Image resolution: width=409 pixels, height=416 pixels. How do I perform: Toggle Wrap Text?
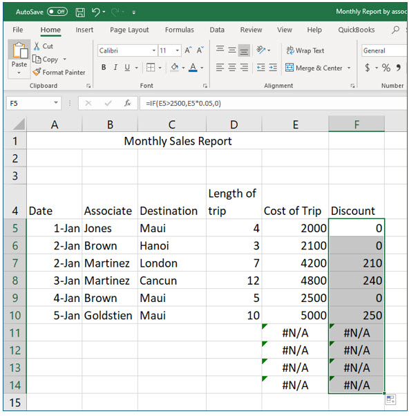[305, 50]
